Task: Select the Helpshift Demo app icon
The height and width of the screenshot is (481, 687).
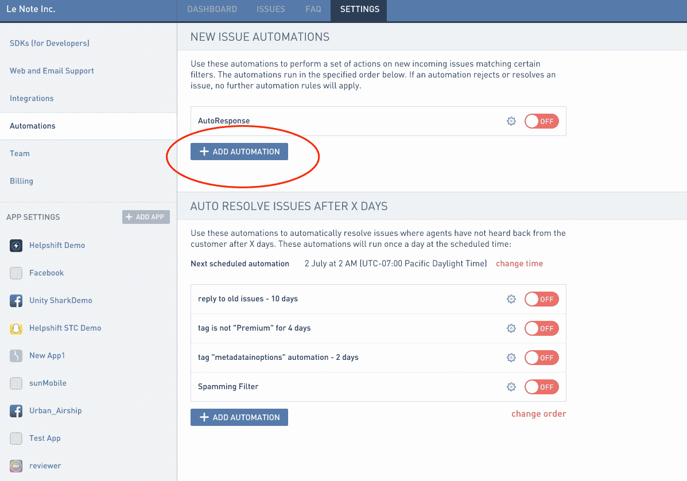Action: click(16, 245)
